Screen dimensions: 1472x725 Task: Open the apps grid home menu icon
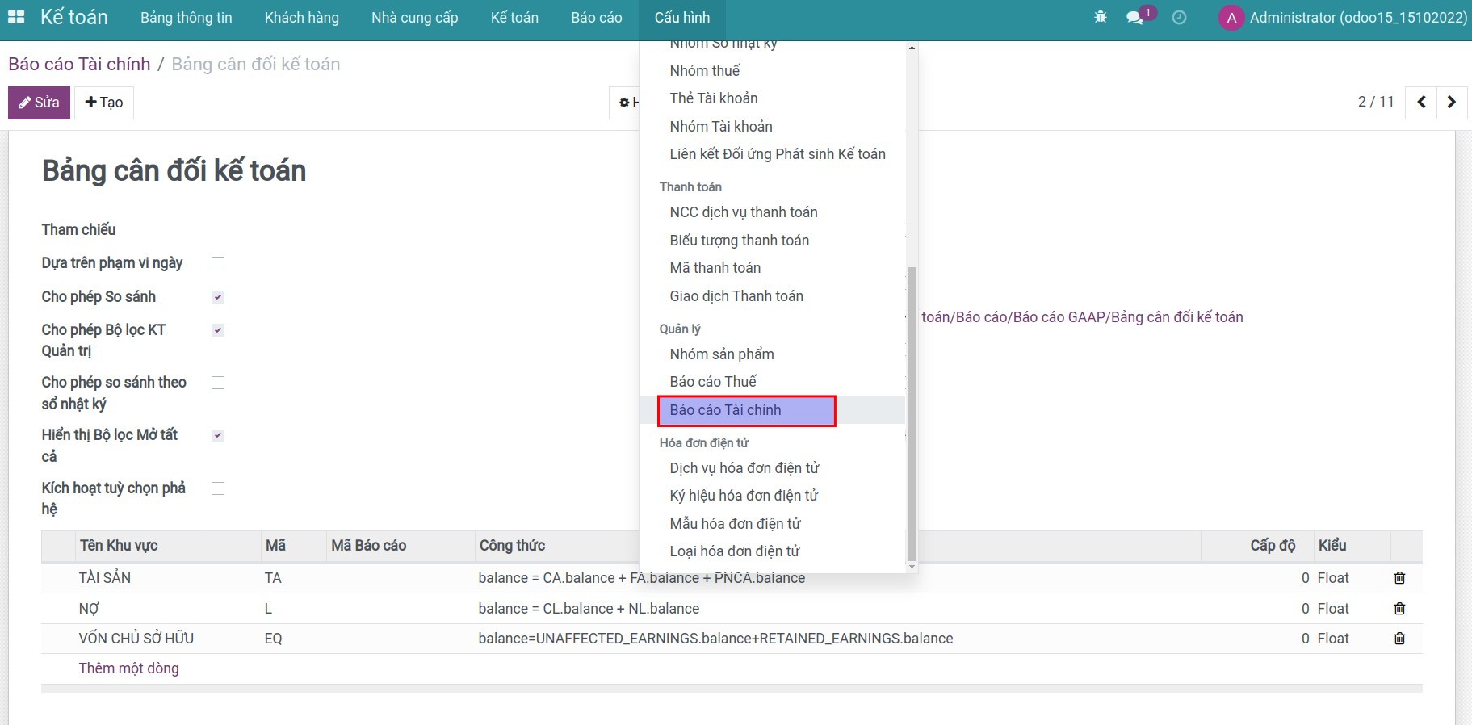click(x=16, y=17)
